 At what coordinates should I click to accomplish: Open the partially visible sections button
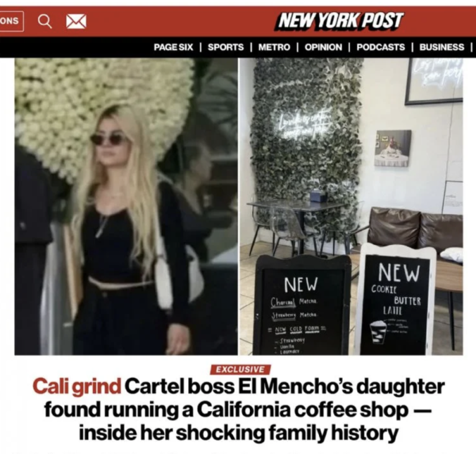tap(11, 21)
